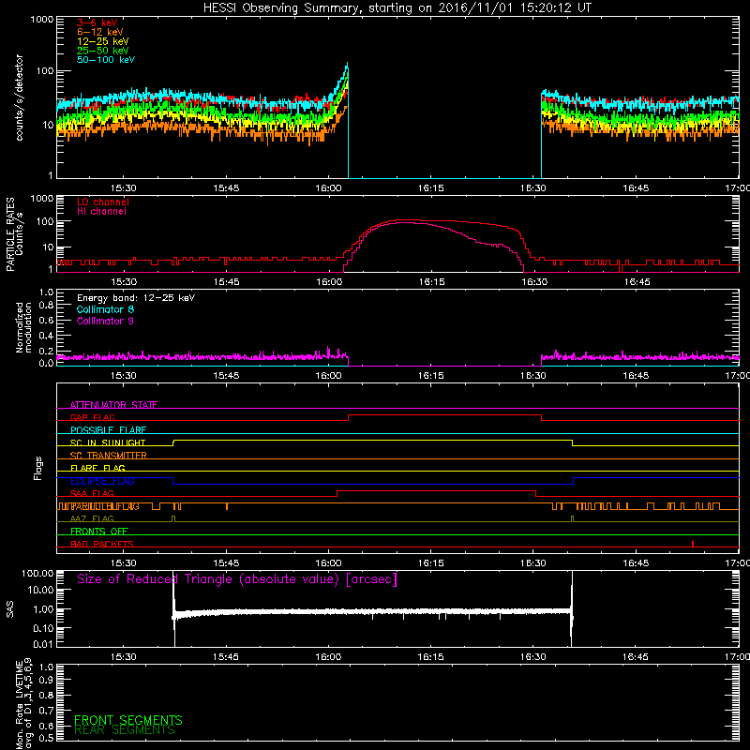
Task: Click the 0.01 tick label on SAS axis
Action: point(43,644)
